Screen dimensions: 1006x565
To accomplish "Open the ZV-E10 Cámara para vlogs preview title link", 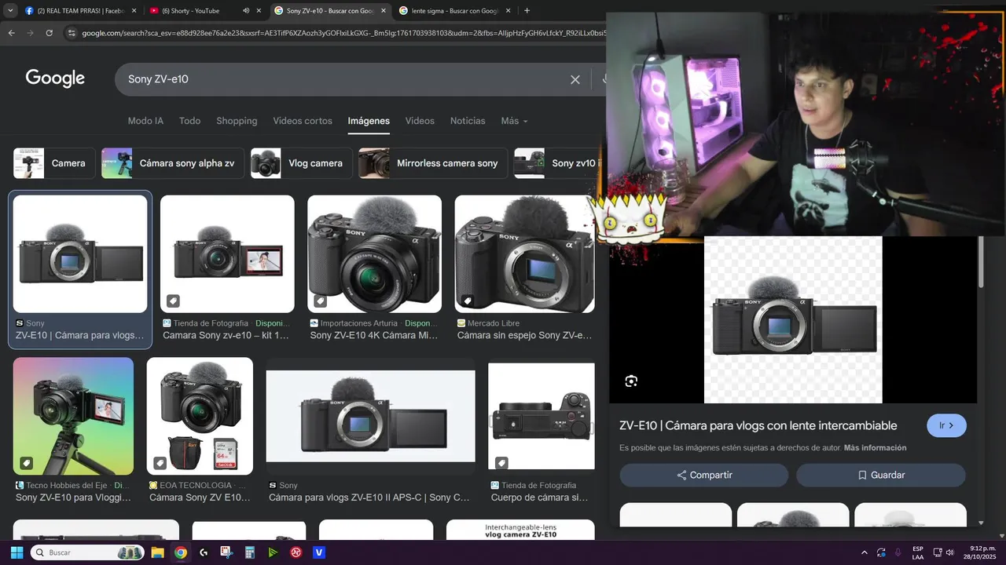I will pos(758,425).
